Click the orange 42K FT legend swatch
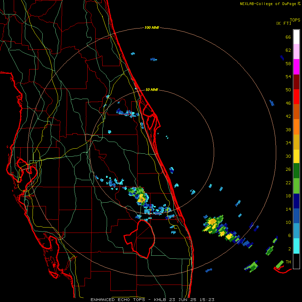Viewport: 302px width, 302px height. pyautogui.click(x=296, y=127)
